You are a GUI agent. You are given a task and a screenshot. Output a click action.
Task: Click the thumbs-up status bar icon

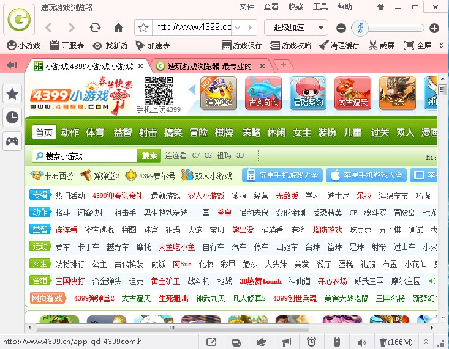[x=262, y=342]
